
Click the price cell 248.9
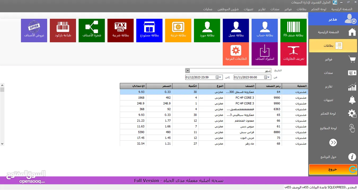pyautogui.click(x=159, y=103)
